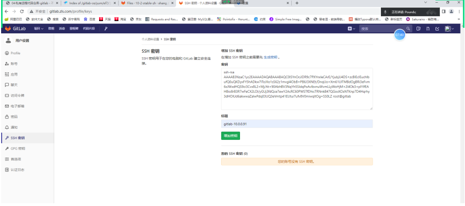Open 首选项 in the sidebar
Image resolution: width=465 pixels, height=206 pixels.
pos(13,159)
